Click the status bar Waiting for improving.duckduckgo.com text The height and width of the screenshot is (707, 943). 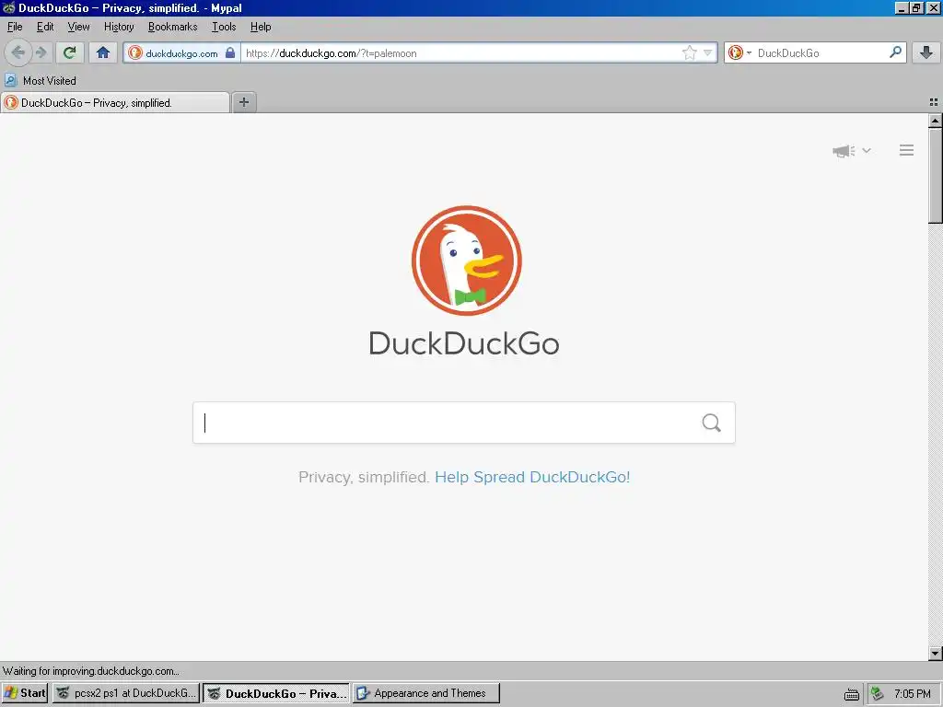(x=91, y=671)
